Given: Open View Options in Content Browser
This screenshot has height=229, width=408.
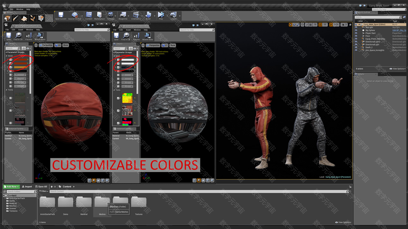Looking at the screenshot, I should (x=343, y=222).
